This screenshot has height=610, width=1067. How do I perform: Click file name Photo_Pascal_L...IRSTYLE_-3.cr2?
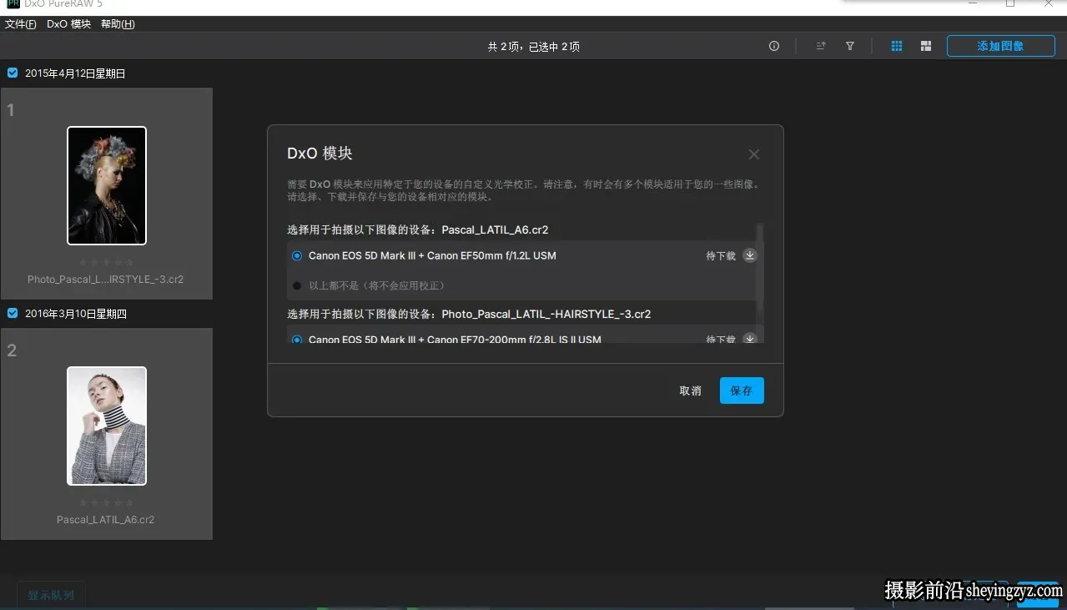tap(106, 280)
